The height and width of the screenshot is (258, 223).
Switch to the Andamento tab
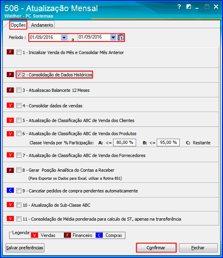(42, 25)
